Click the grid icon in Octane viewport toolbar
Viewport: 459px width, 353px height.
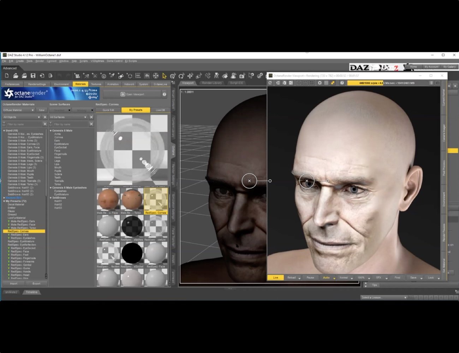pos(326,83)
